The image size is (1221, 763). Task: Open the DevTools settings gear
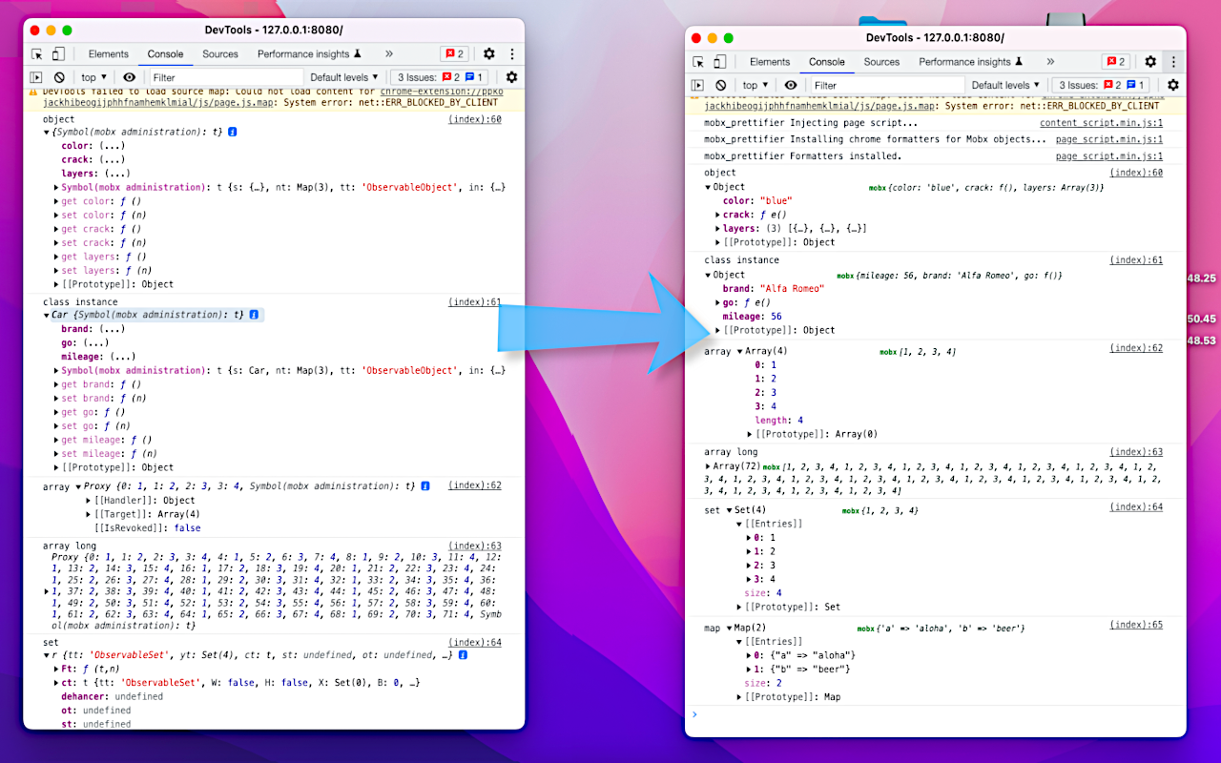pos(489,54)
